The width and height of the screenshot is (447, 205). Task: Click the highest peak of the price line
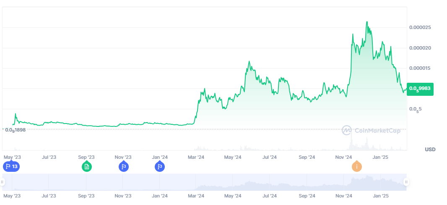tap(367, 22)
